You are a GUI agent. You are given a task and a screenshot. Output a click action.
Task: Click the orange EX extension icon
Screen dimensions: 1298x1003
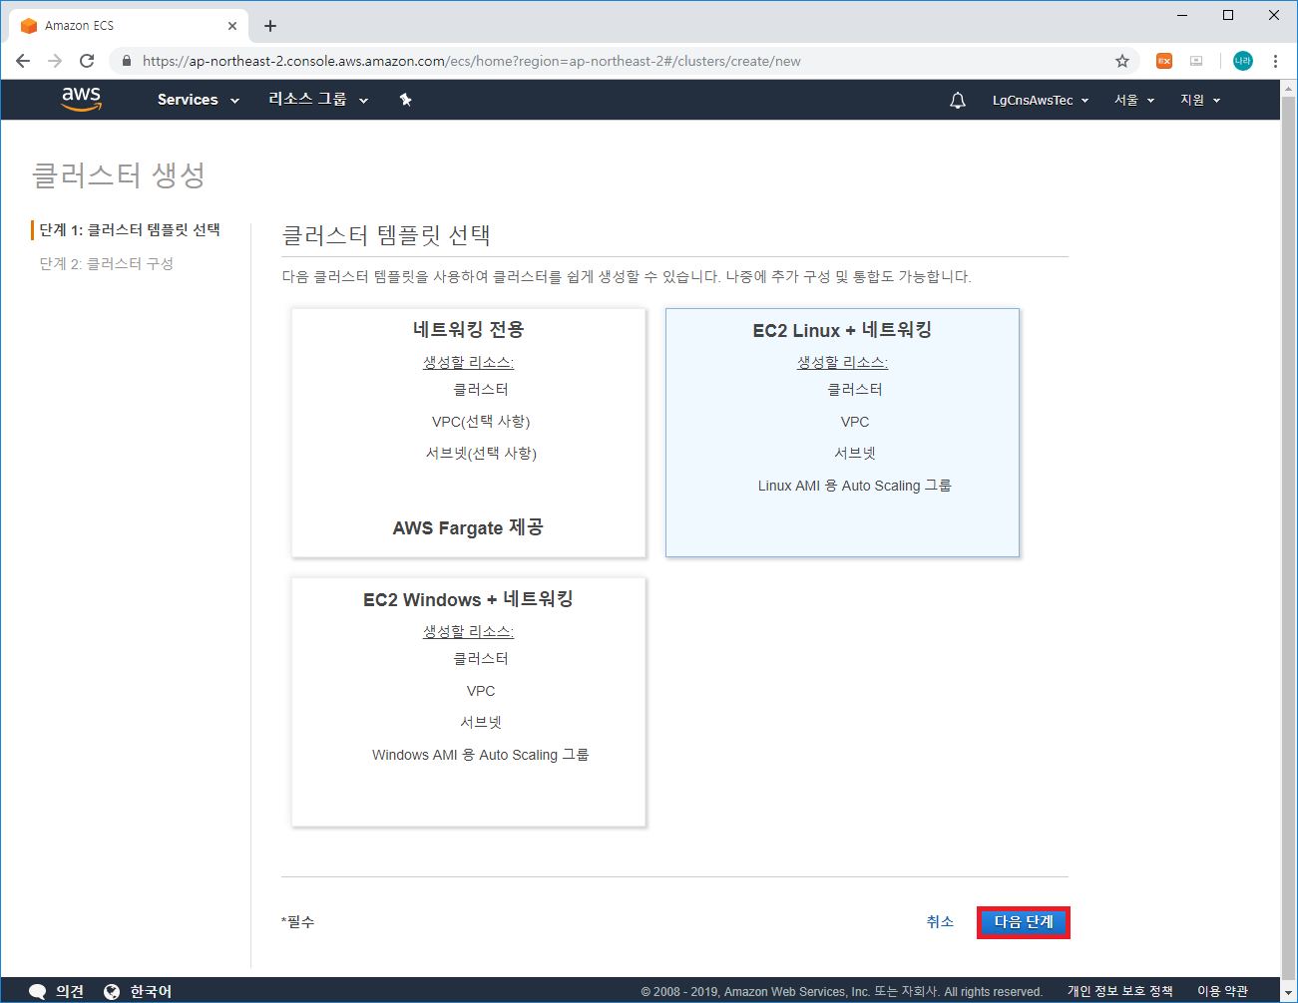tap(1164, 61)
